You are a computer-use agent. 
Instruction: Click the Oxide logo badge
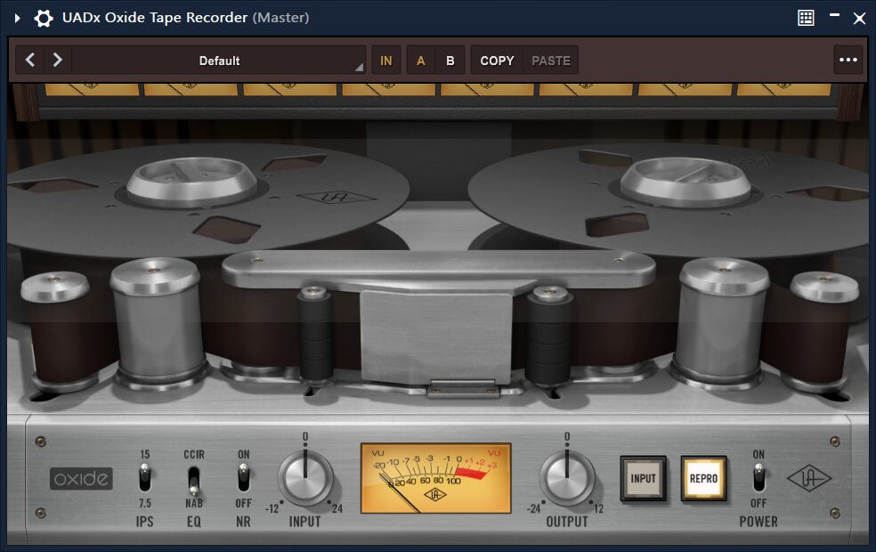tap(81, 479)
